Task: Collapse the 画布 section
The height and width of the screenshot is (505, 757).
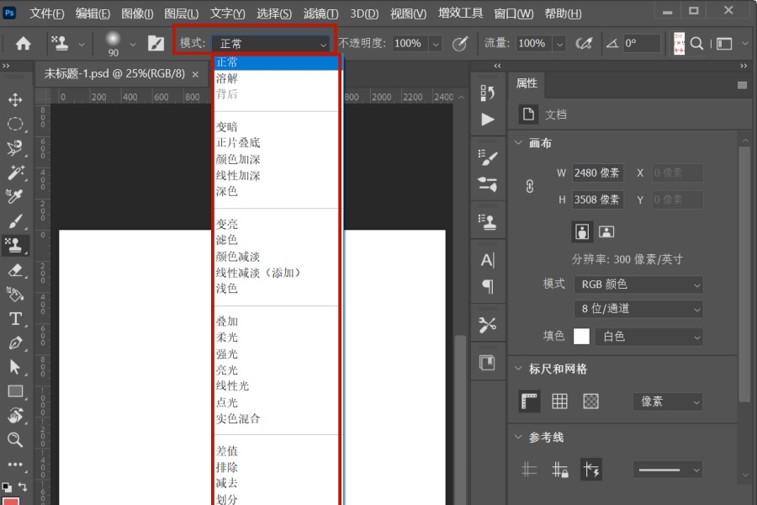Action: [x=518, y=143]
